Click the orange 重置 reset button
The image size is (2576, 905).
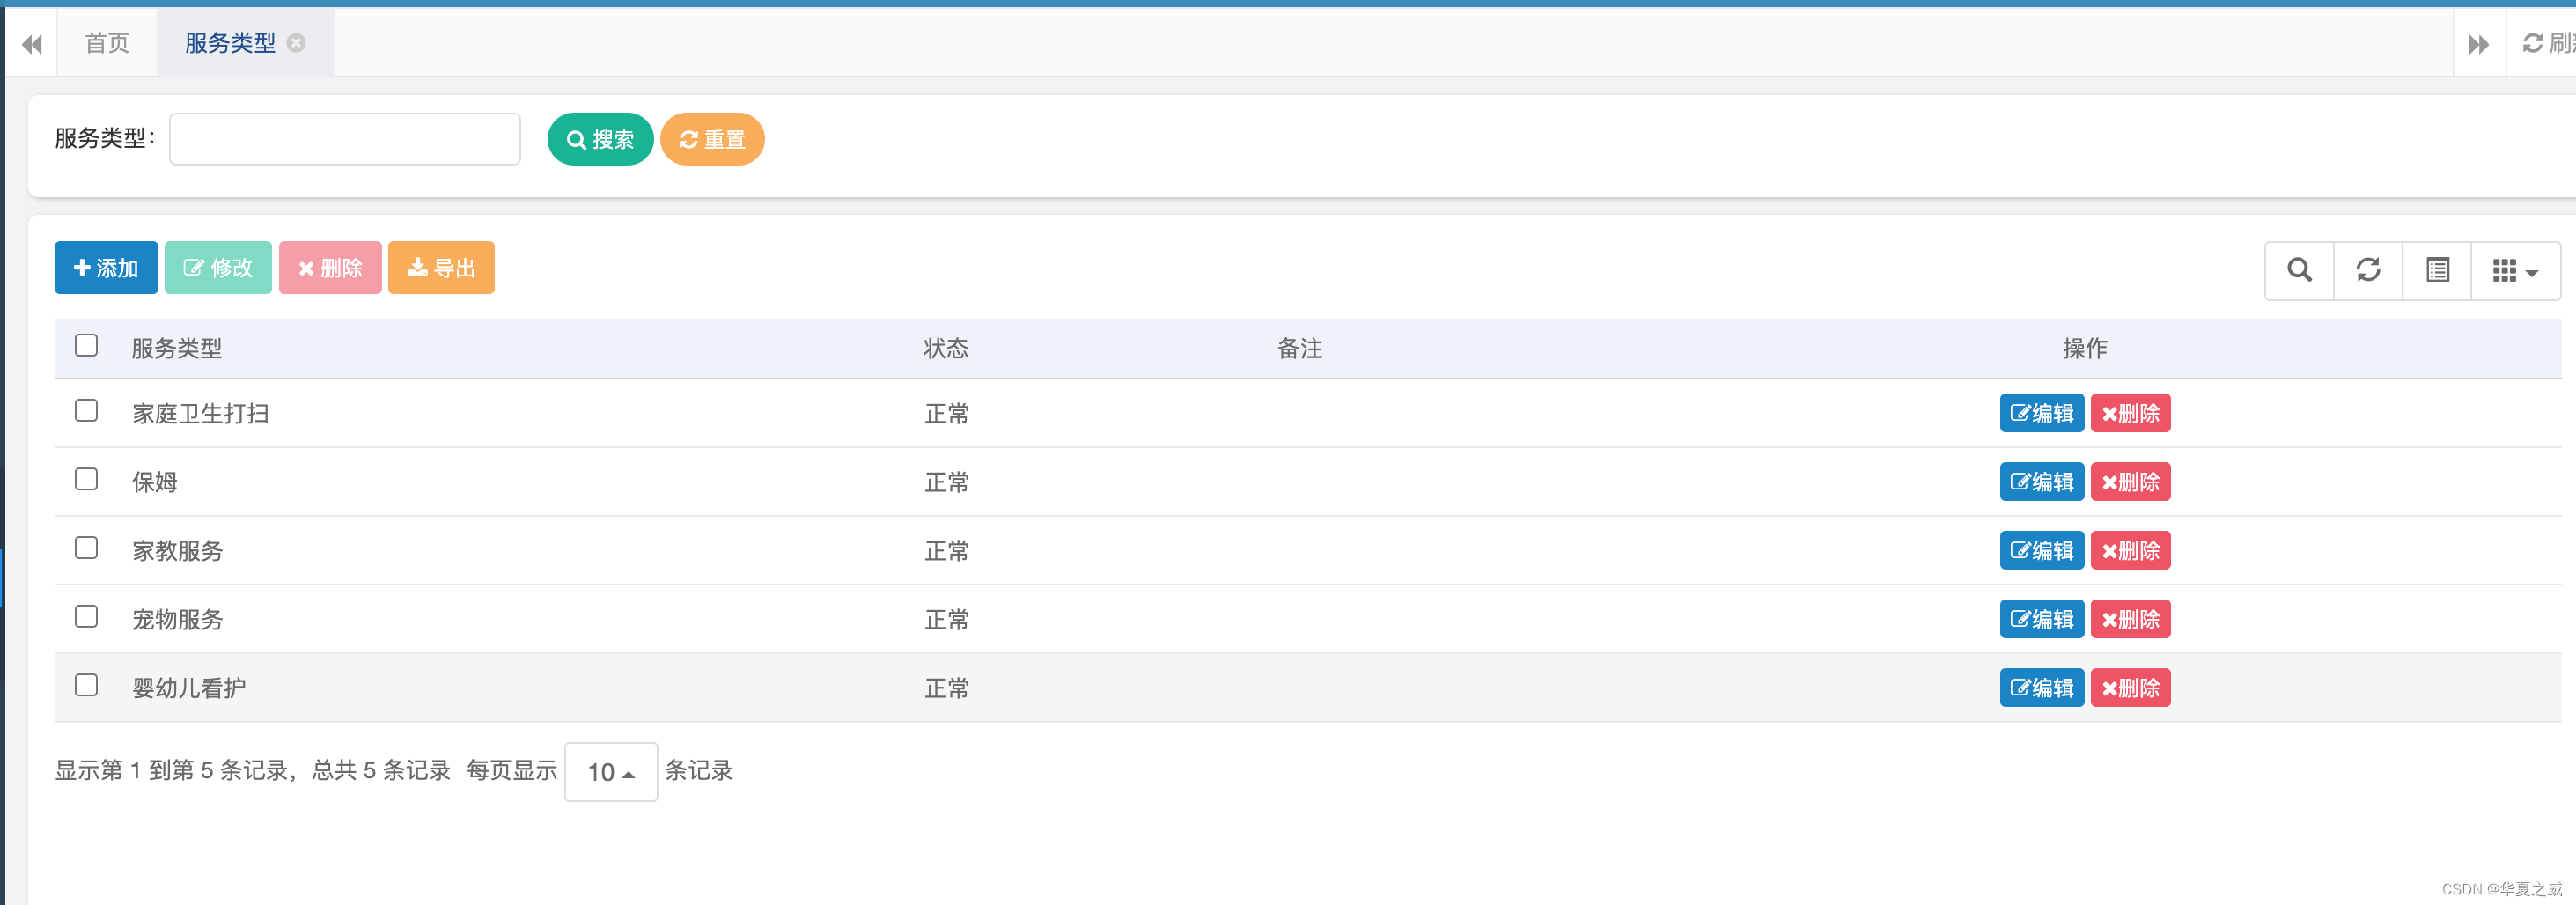click(x=712, y=139)
